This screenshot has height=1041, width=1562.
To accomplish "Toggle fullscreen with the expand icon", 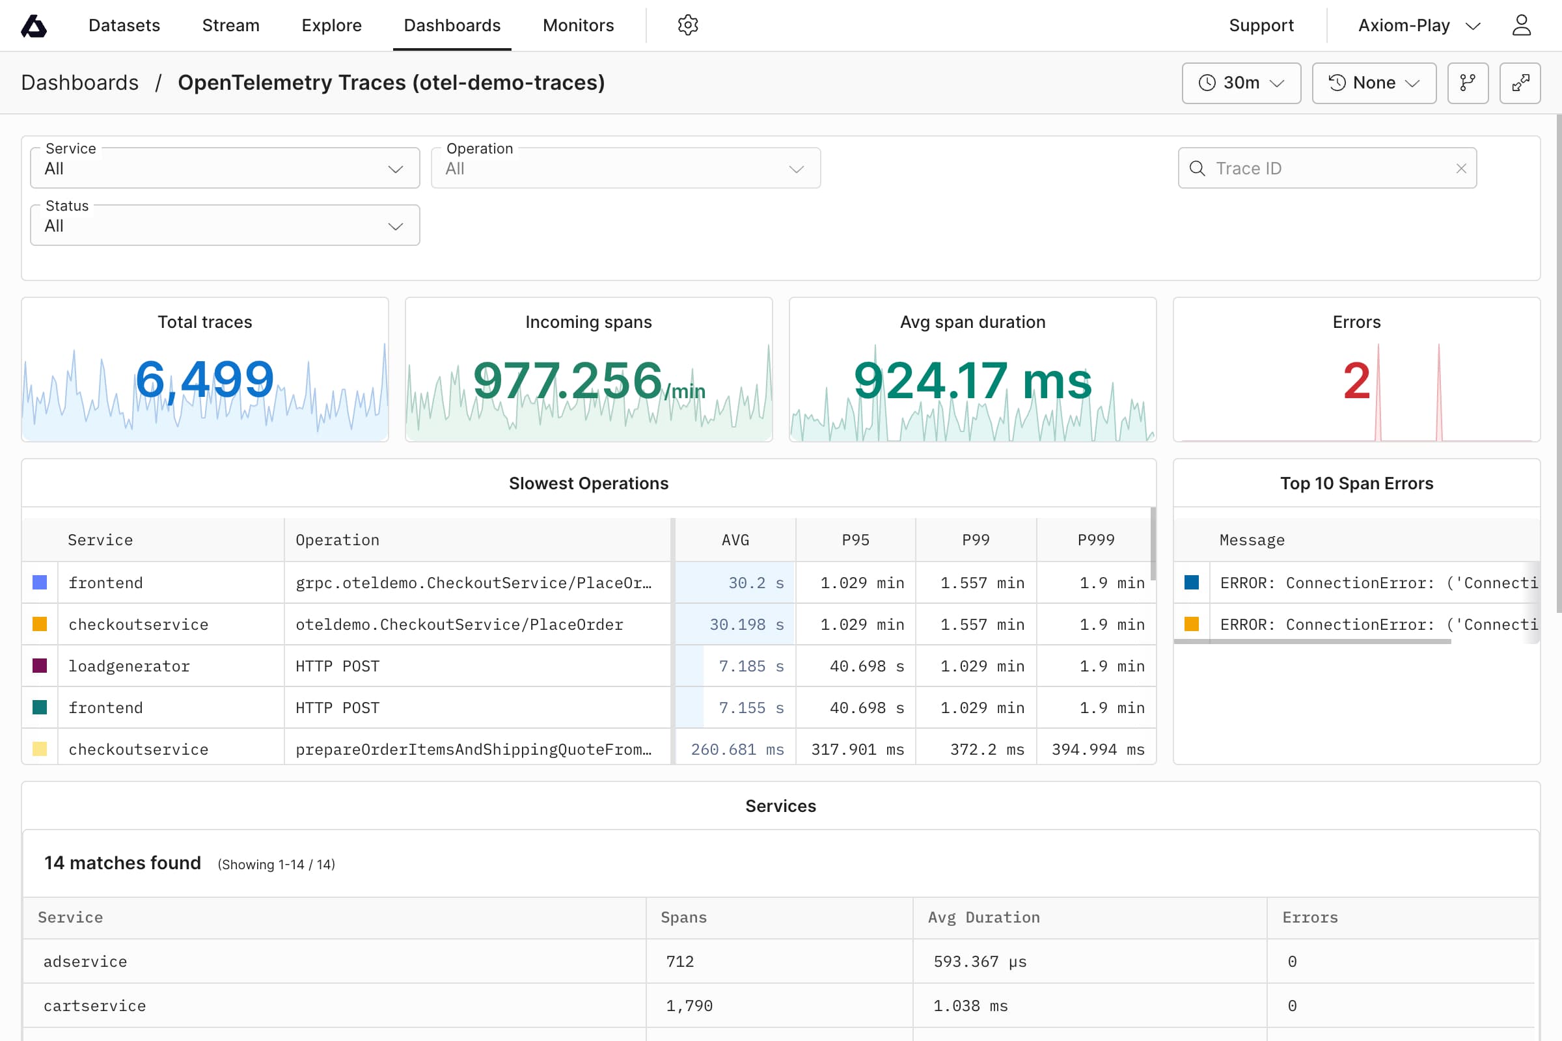I will pyautogui.click(x=1520, y=83).
